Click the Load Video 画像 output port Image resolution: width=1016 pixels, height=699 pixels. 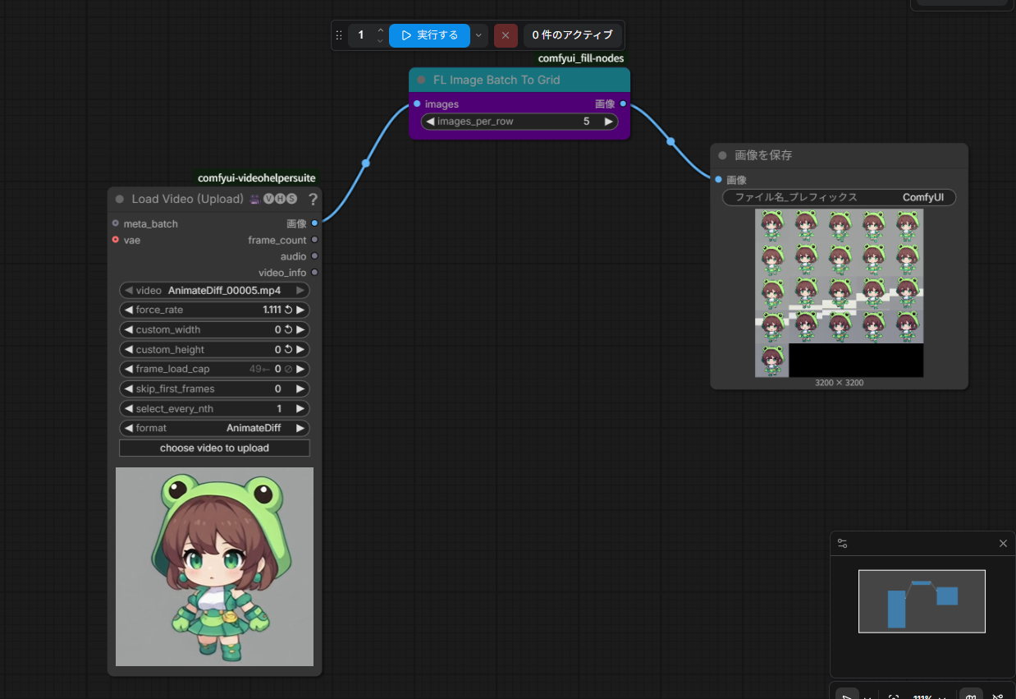314,223
